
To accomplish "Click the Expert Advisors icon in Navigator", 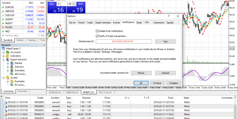I will click(x=8, y=60).
